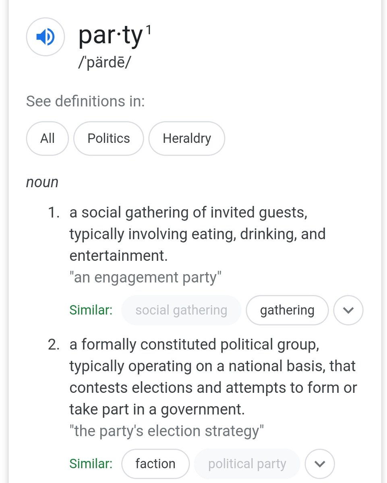Viewport: 387px width, 483px height.
Task: Open the 'social gathering' synonym chip
Action: tap(181, 310)
